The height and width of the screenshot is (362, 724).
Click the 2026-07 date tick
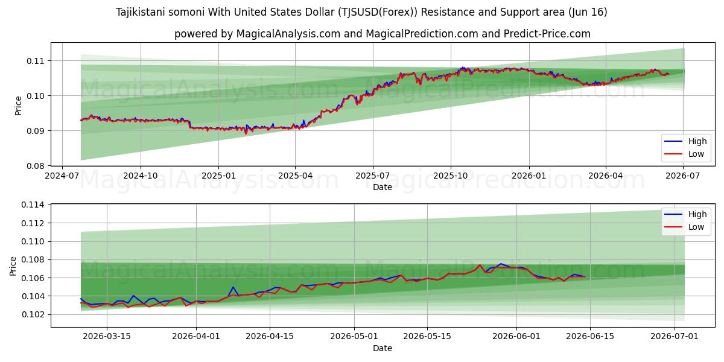(x=682, y=176)
